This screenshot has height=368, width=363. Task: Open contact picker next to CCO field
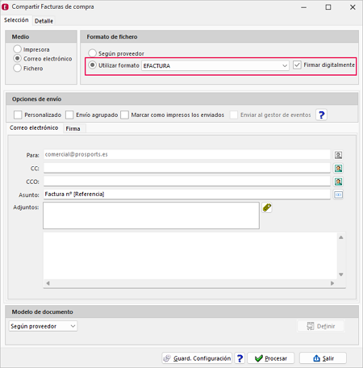coord(338,182)
